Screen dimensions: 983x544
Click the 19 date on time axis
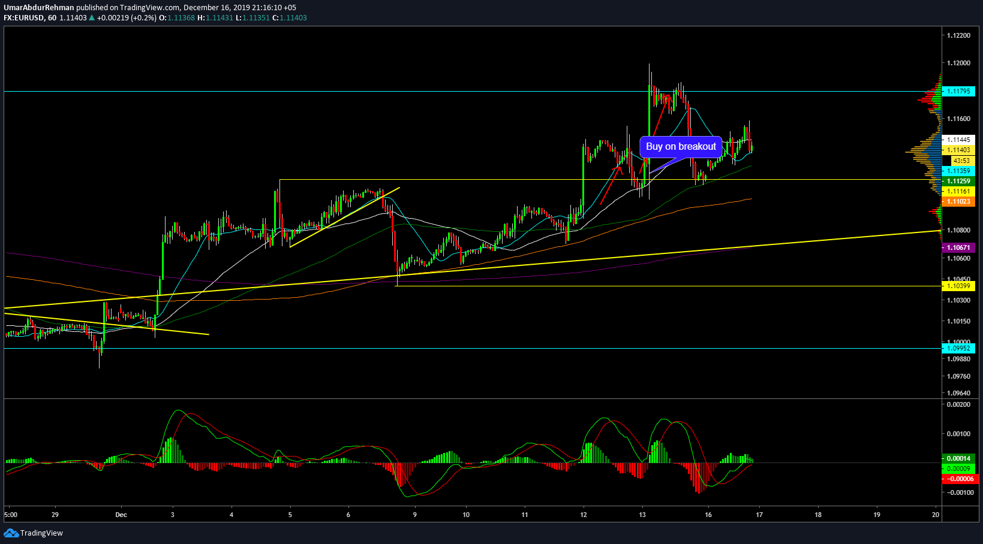(x=877, y=515)
